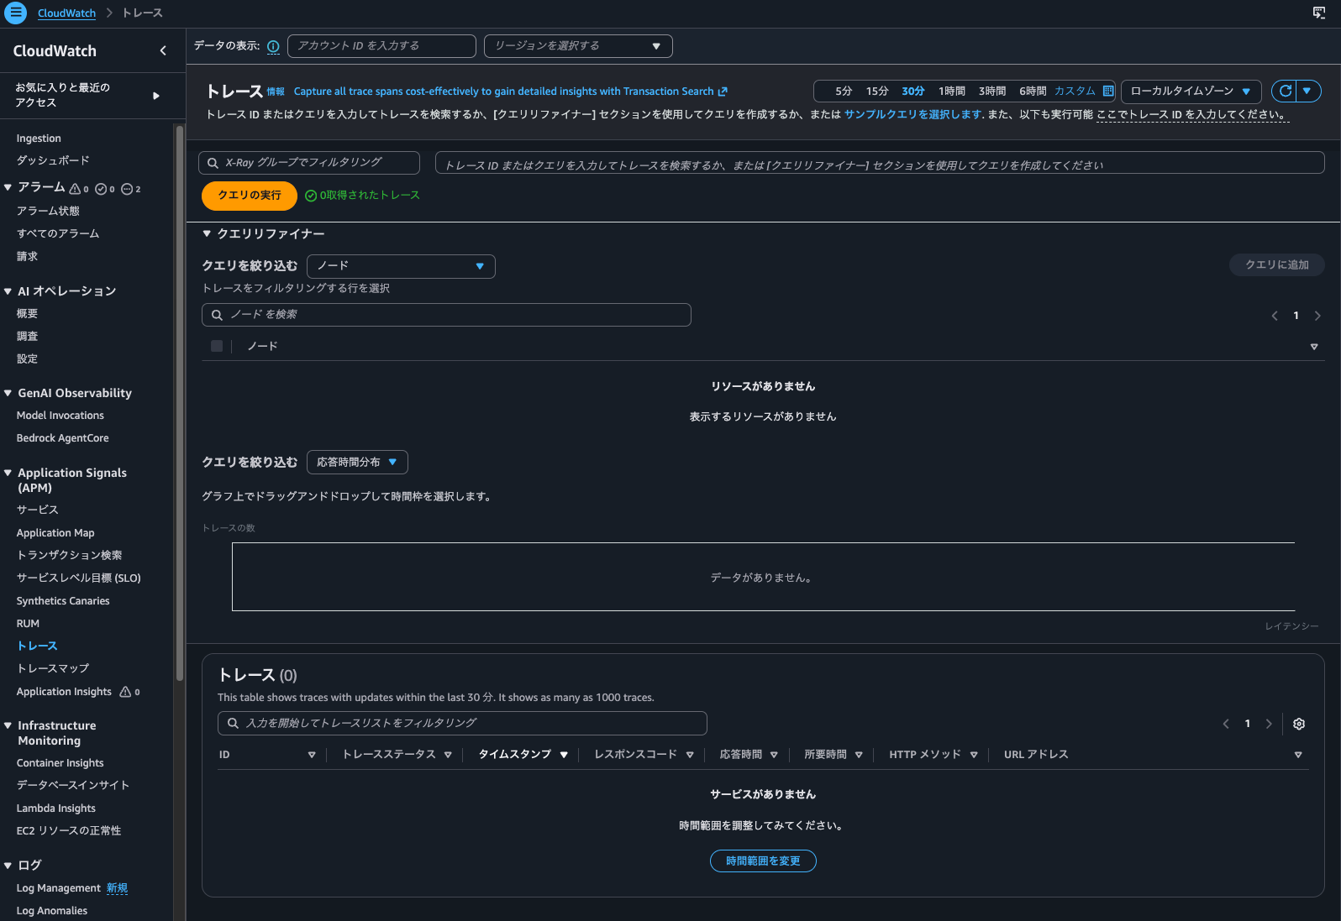Click the クエリの実行 button
The image size is (1341, 921).
[x=249, y=196]
